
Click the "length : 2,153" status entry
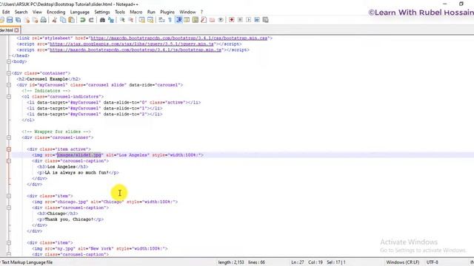pos(231,262)
